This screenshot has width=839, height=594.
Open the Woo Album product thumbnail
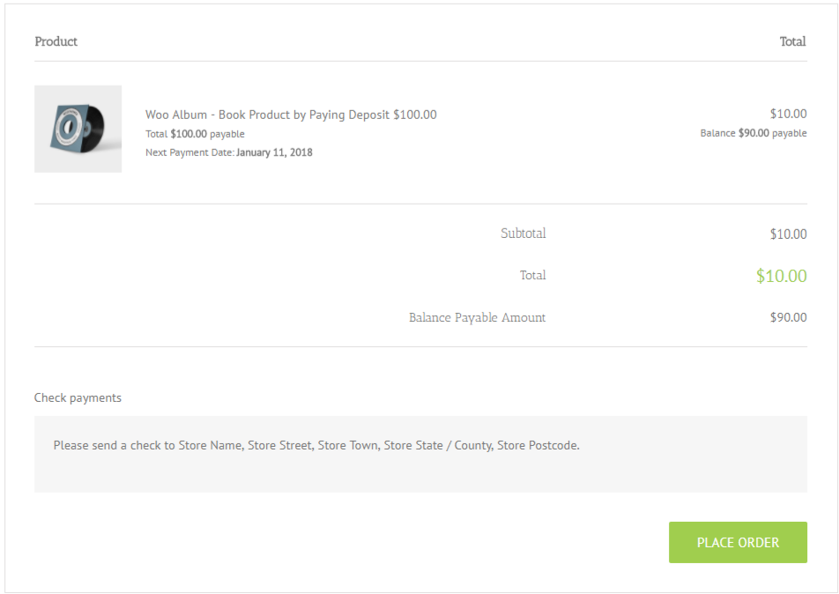pos(78,129)
